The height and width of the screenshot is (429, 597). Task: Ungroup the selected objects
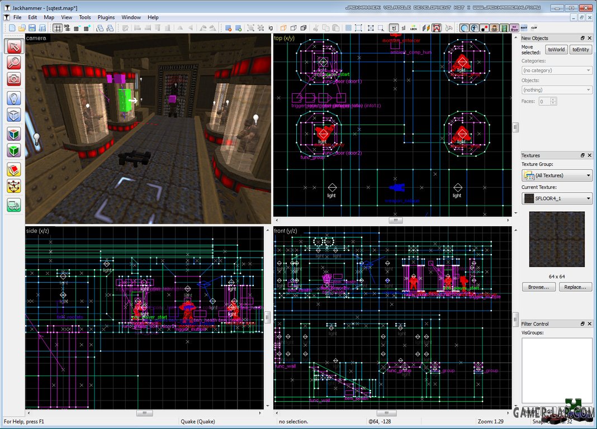click(261, 28)
